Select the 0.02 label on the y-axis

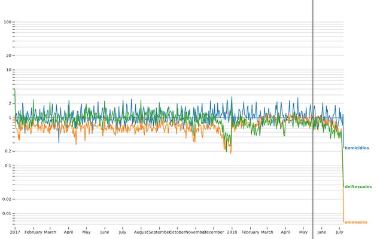7,199
